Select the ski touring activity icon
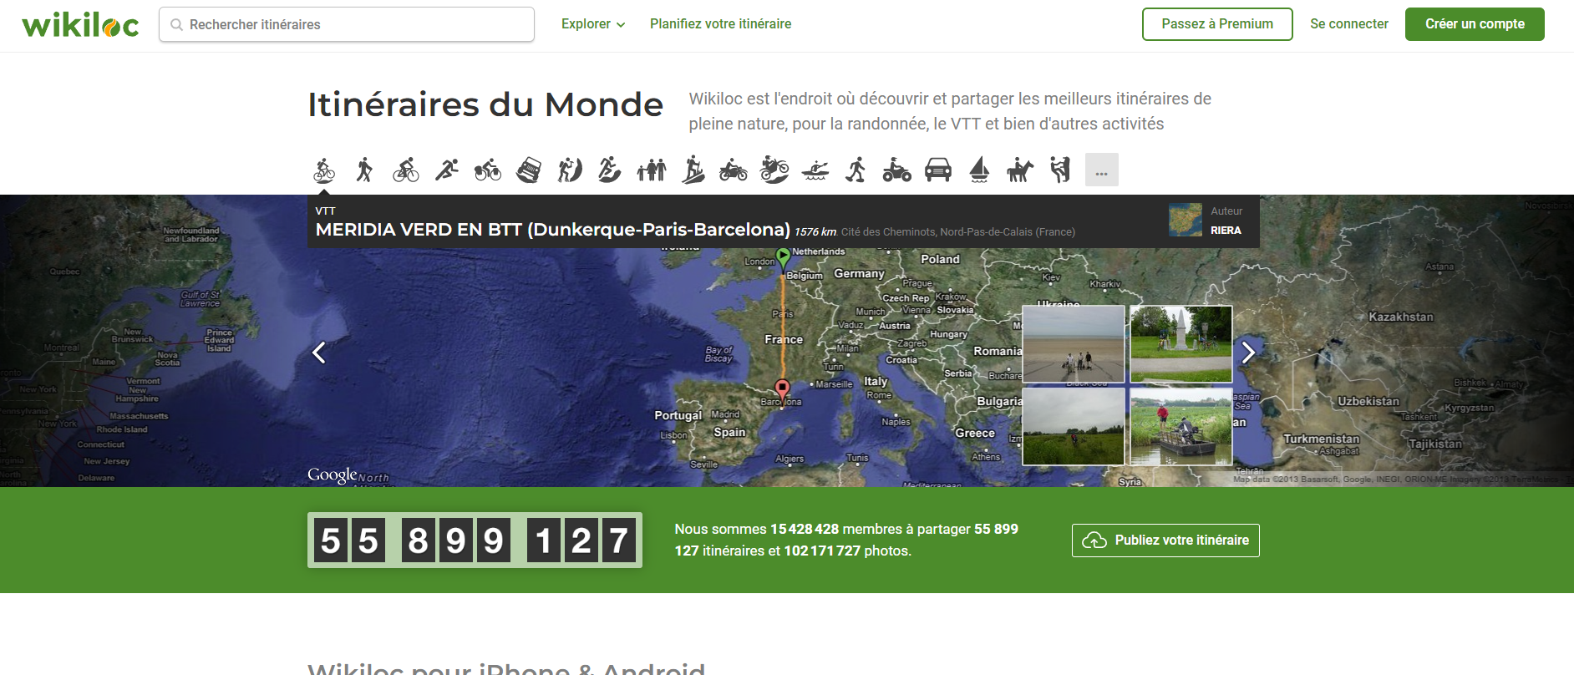 693,170
